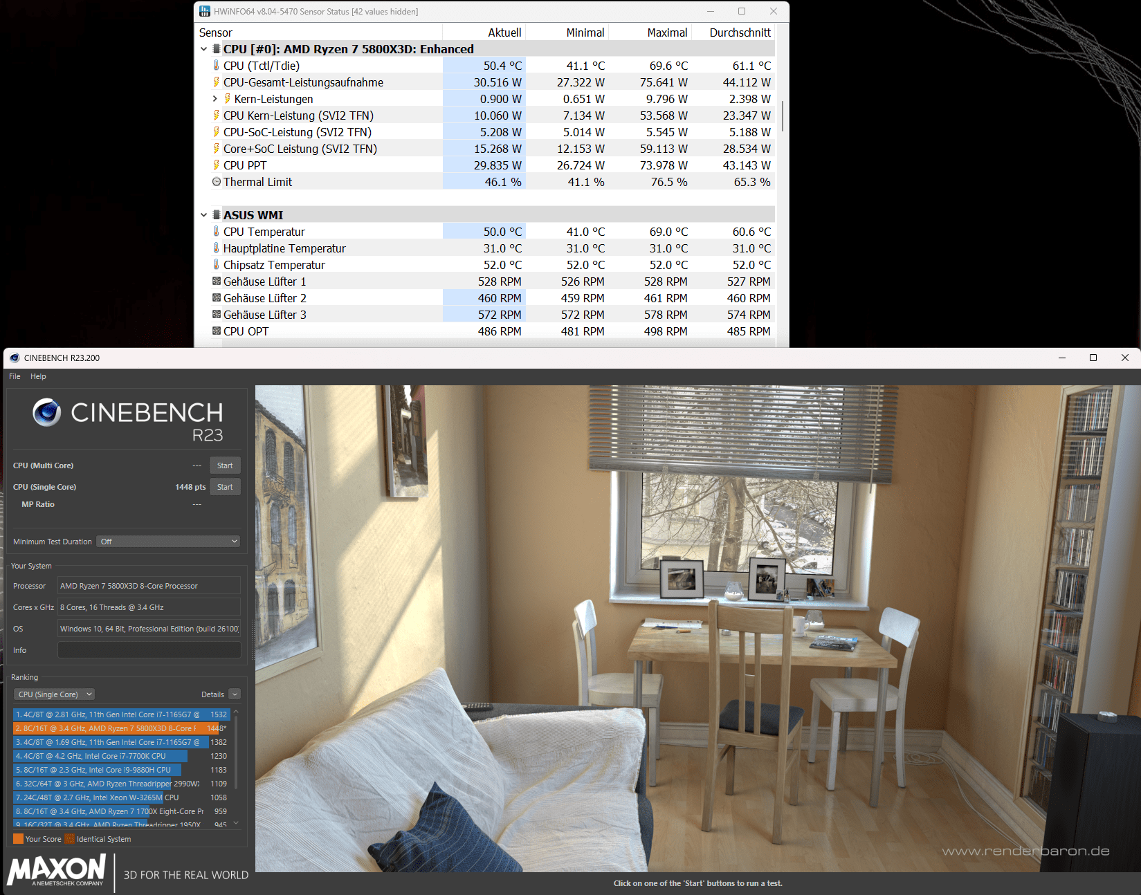Click the HWiNFO sensor list scrollbar
The image size is (1141, 895).
click(782, 116)
